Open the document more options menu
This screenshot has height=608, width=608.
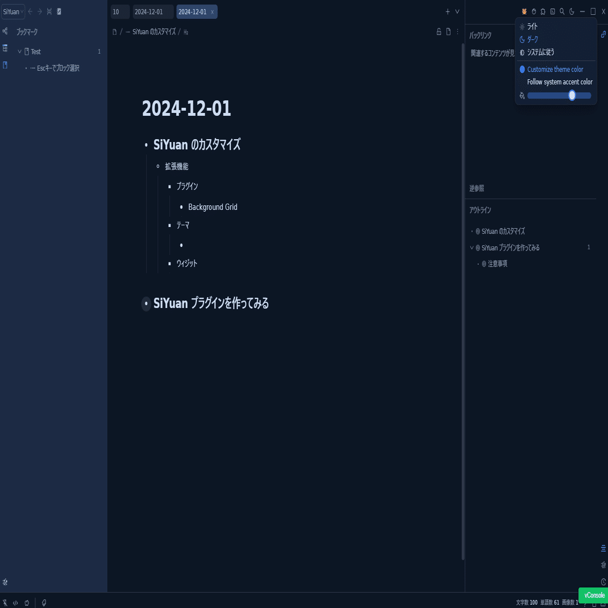457,32
